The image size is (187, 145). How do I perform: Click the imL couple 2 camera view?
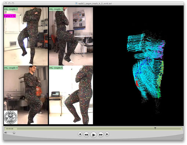26,36
